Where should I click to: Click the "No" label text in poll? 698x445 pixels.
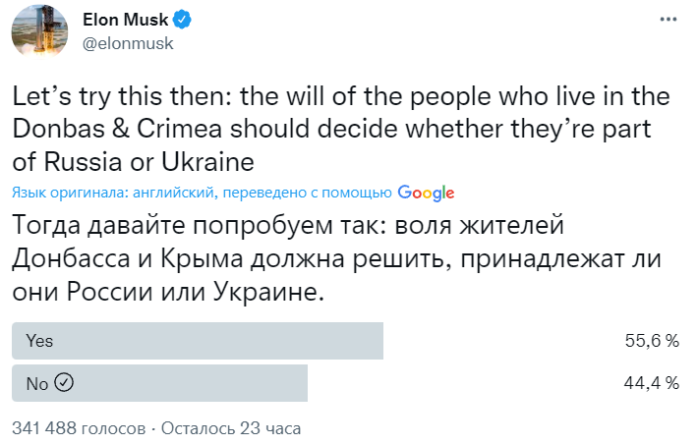tap(36, 383)
